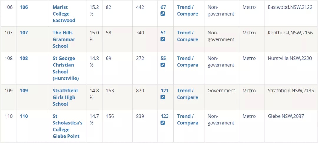Select bold rank link 107
318x143 pixels.
tap(24, 33)
